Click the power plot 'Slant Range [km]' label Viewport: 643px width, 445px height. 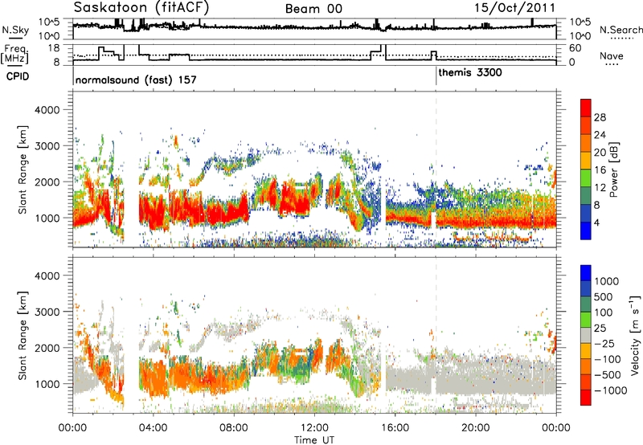pos(23,169)
